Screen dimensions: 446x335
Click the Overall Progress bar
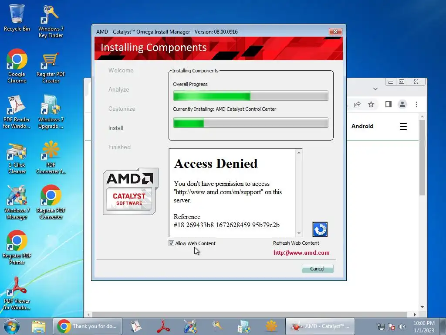pyautogui.click(x=250, y=96)
